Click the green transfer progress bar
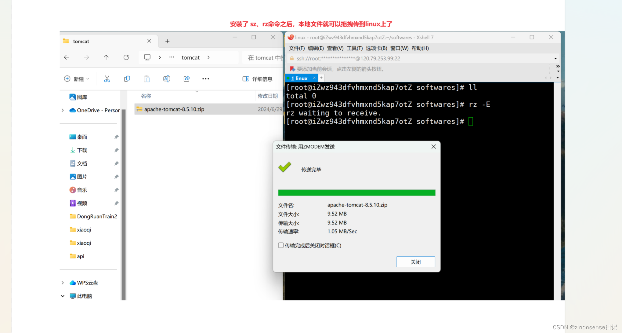Screen dimensions: 622x333 point(356,193)
